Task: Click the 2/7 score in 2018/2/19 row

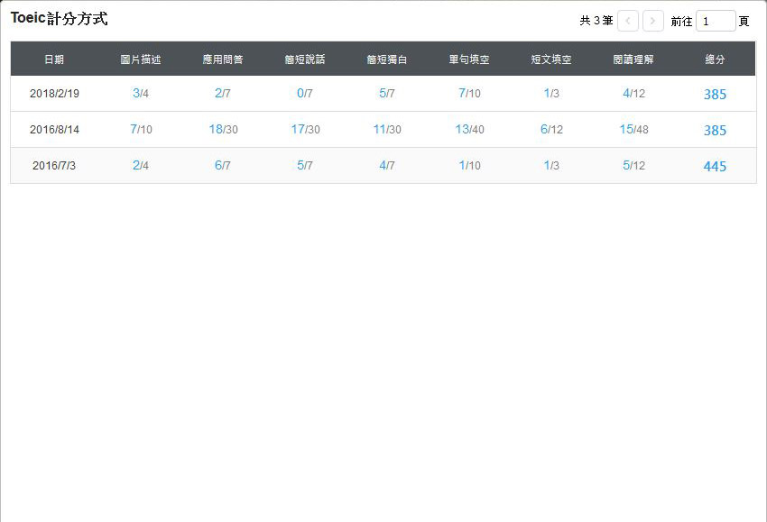Action: (x=223, y=94)
